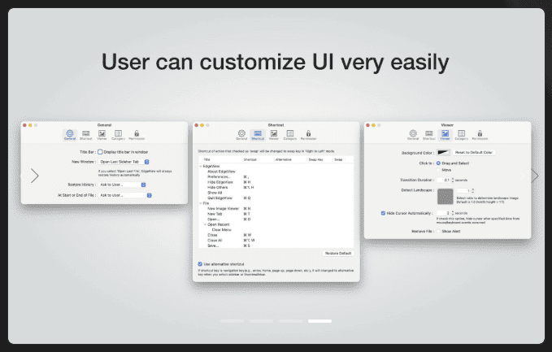Open New Window dropdown 'Open Last Sidebar Tab'

click(124, 162)
